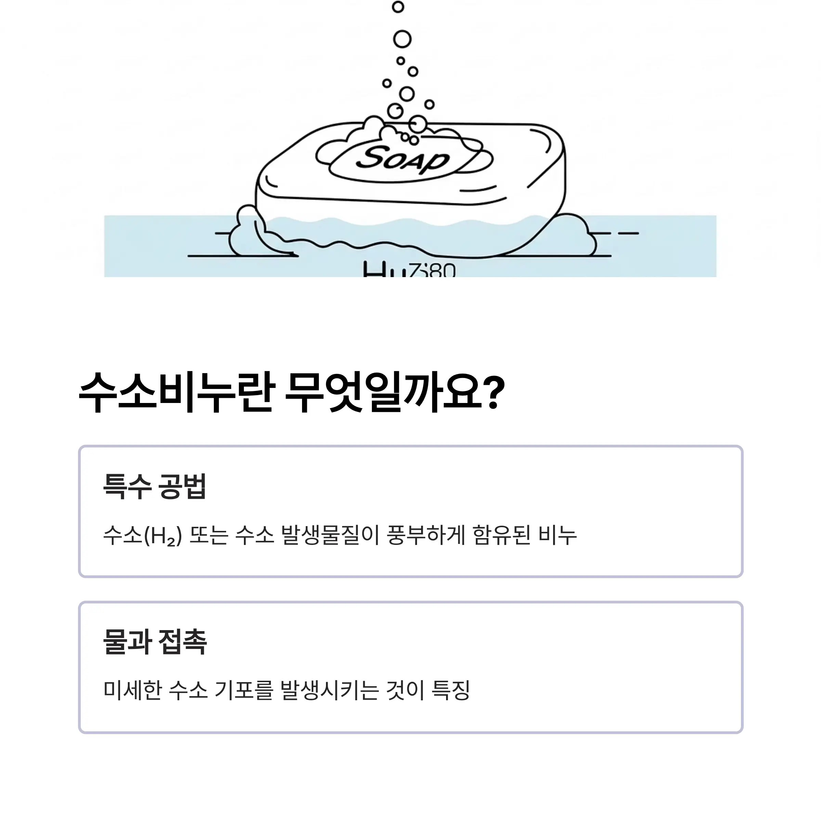Image resolution: width=821 pixels, height=821 pixels.
Task: Click the topmost small bubble
Action: coord(398,7)
